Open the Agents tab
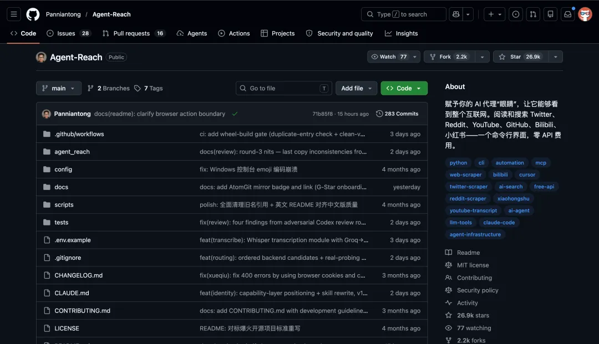 tap(192, 34)
